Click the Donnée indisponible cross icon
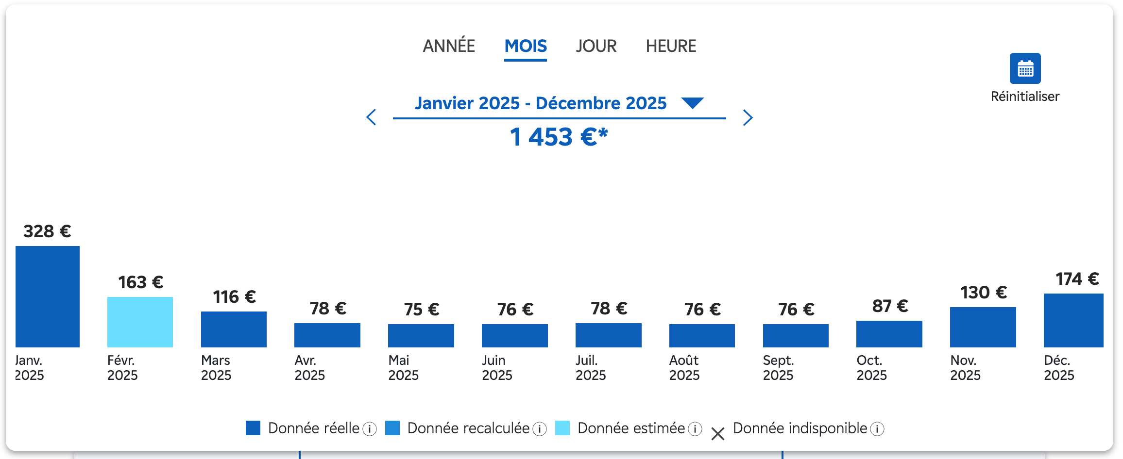 tap(717, 433)
